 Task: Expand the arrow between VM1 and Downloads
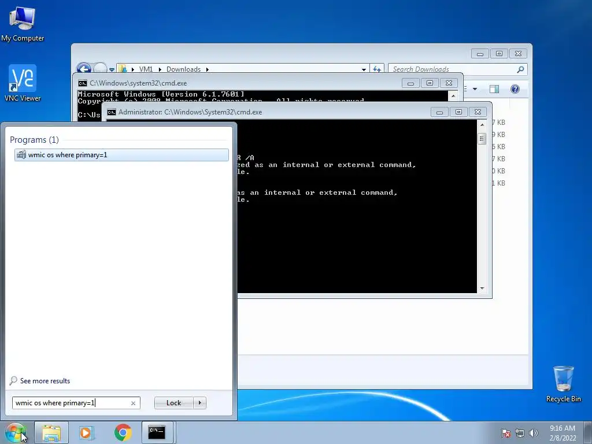tap(160, 69)
